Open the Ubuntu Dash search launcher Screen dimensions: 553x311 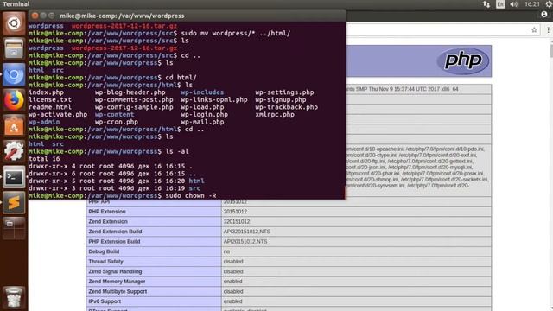tap(14, 23)
